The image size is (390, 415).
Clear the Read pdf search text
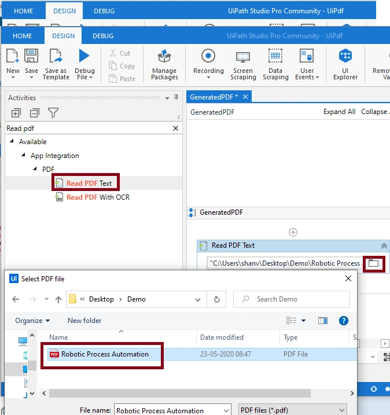pos(175,128)
